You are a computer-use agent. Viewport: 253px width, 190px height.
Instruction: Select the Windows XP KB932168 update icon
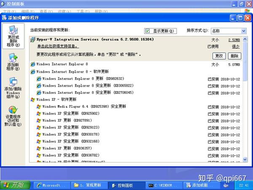(x=39, y=141)
